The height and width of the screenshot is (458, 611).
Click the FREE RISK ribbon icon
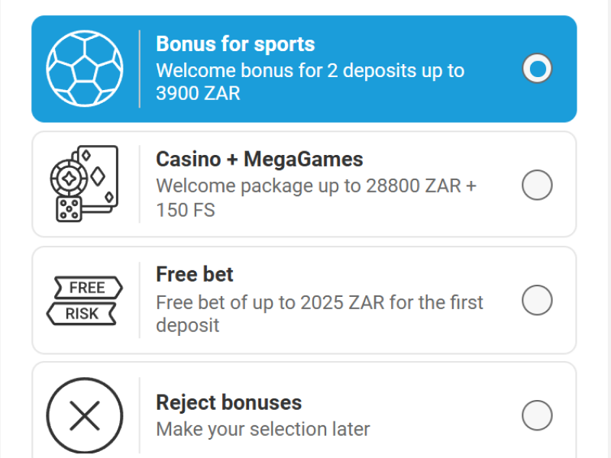84,300
